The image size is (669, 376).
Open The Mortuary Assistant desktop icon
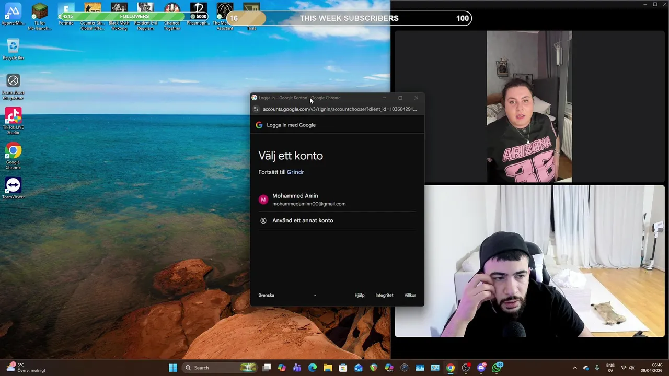click(225, 17)
